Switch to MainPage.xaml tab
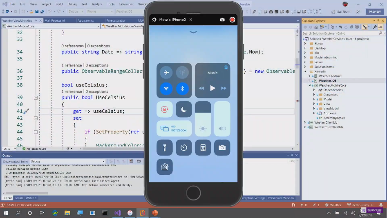Viewport: 387px width, 218px height. pyautogui.click(x=55, y=20)
